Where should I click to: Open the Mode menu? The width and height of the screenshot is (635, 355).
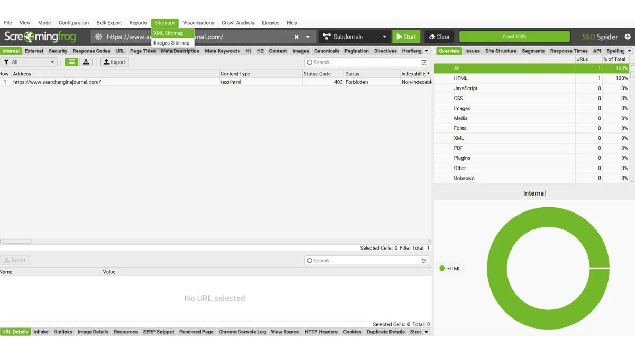[44, 23]
